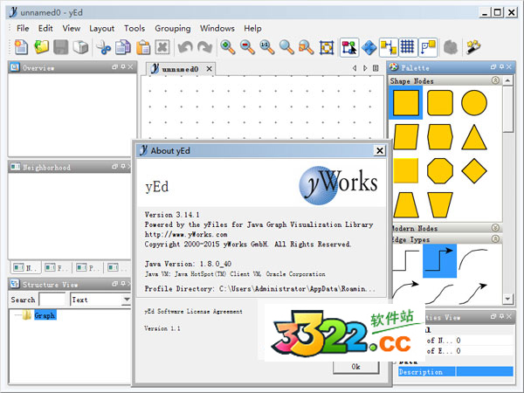
Task: Go to the previous document tab arrow
Action: click(x=355, y=68)
